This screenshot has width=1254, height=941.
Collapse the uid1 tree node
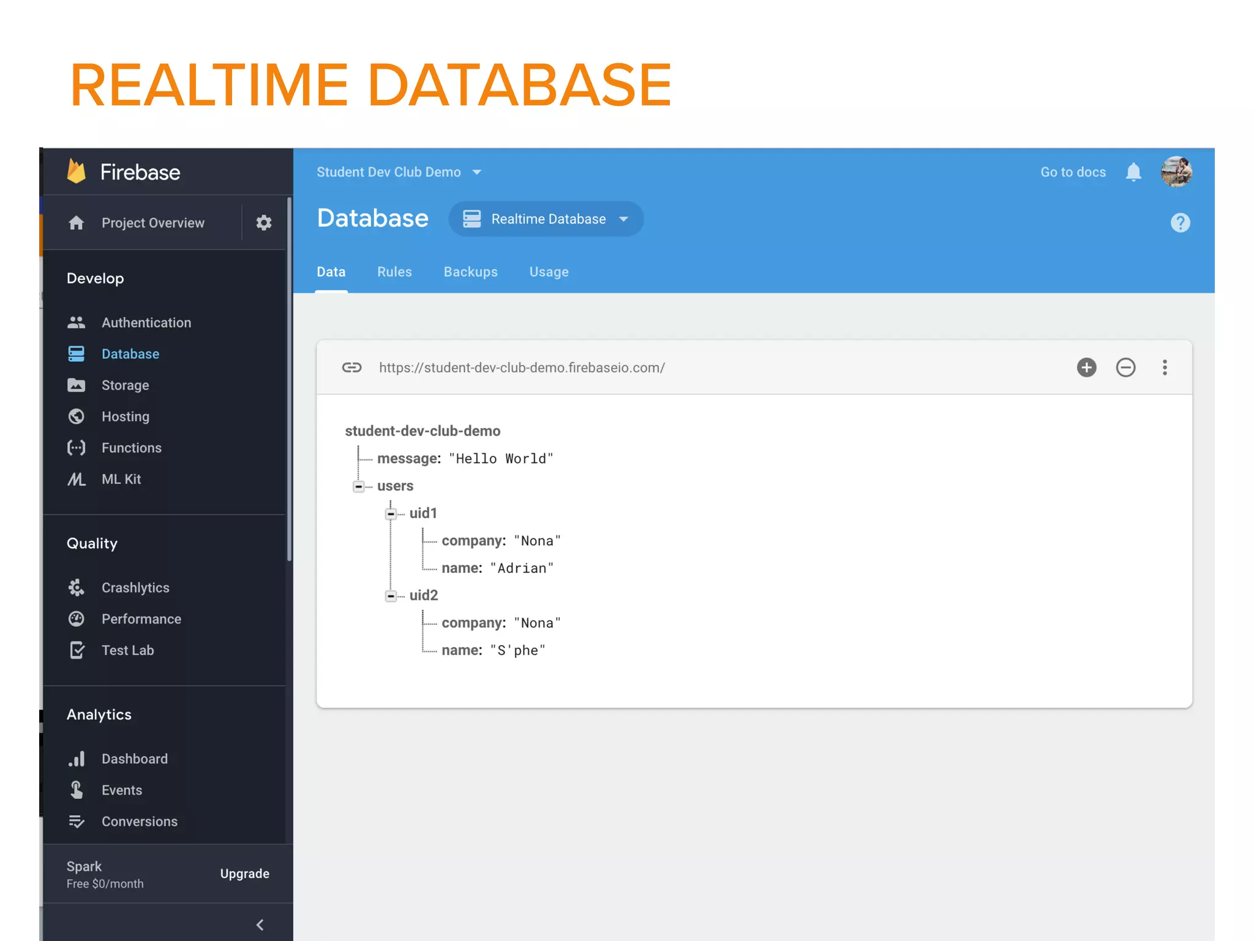391,513
